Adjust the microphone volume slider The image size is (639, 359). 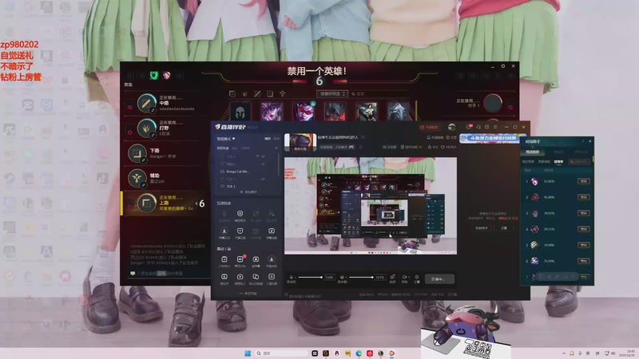click(x=310, y=278)
